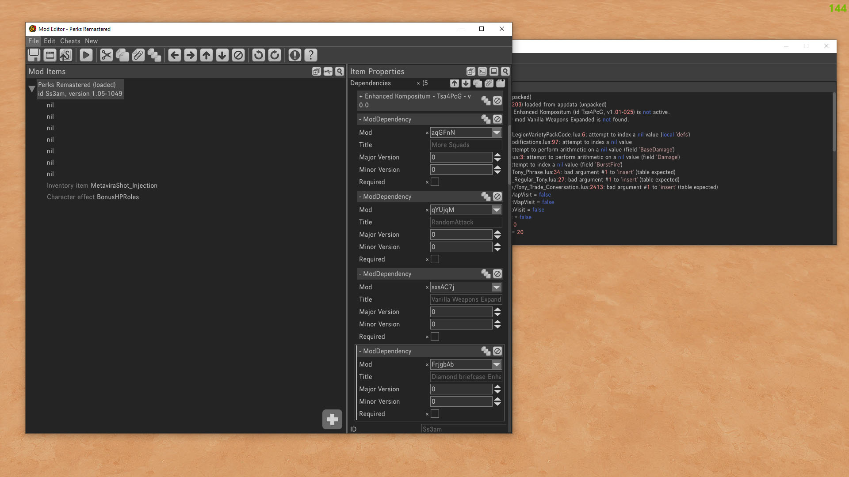
Task: Click the Play test-mod toolbar button
Action: tap(86, 55)
